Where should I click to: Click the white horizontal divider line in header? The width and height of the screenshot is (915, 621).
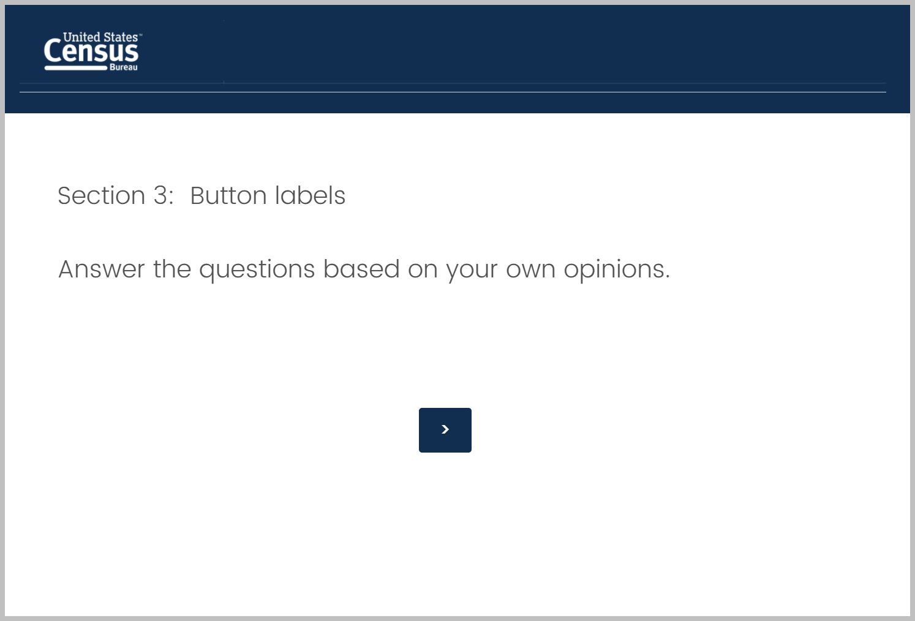coord(453,92)
